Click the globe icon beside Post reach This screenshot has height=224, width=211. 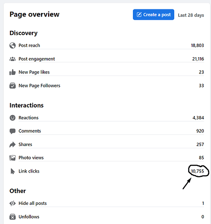(x=13, y=45)
